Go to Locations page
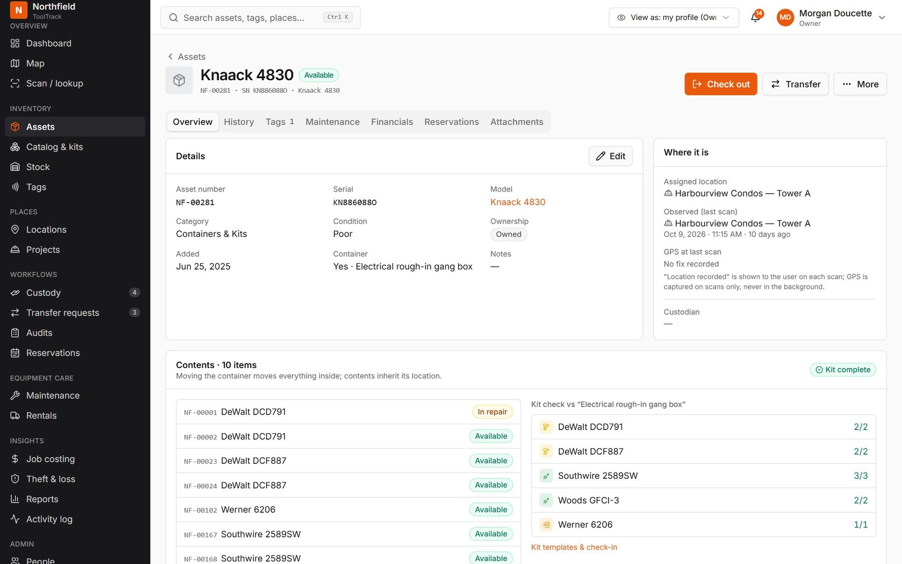This screenshot has height=564, width=902. pyautogui.click(x=75, y=230)
